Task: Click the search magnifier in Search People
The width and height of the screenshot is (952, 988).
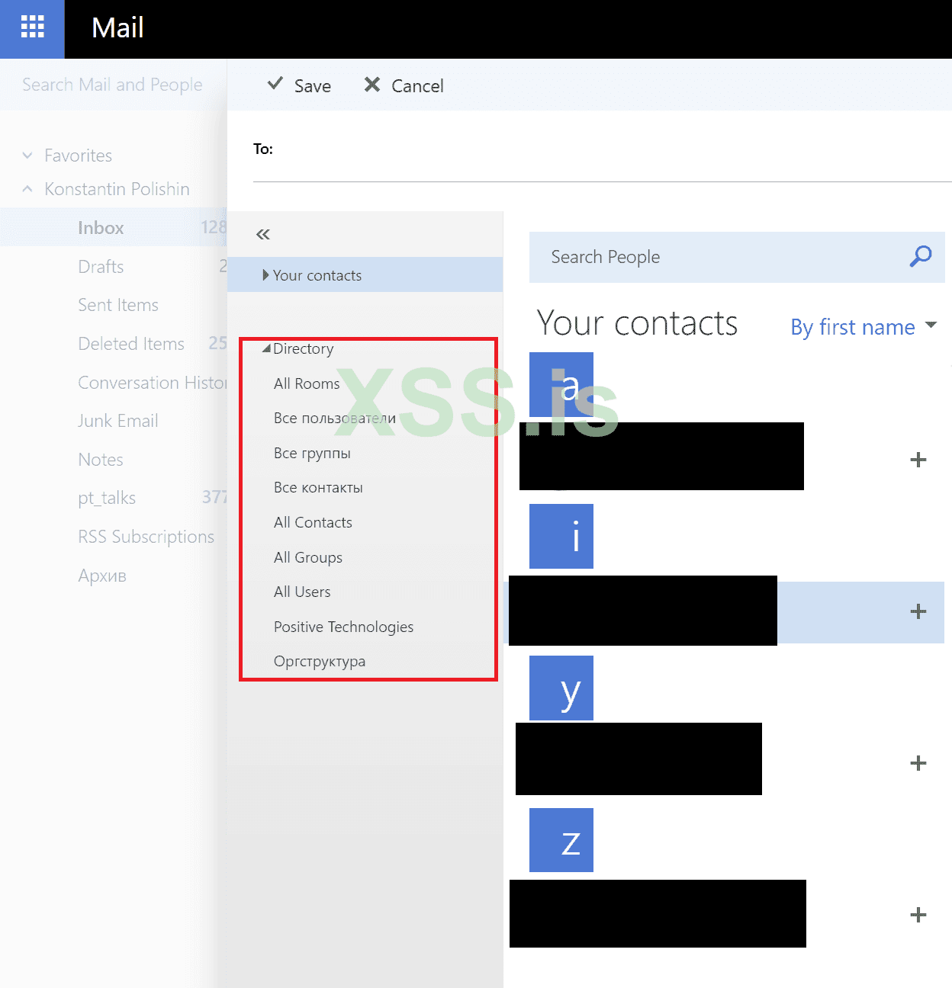Action: pos(921,257)
